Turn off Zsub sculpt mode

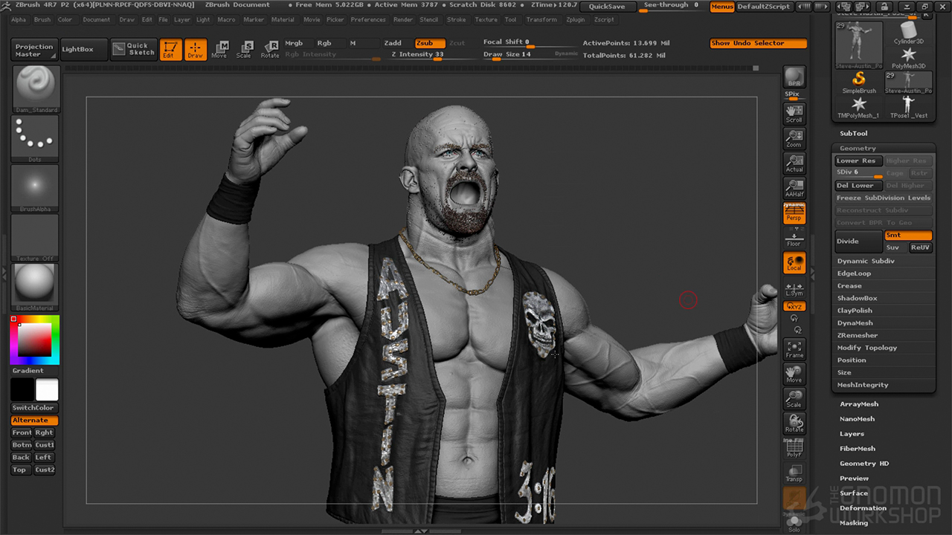click(x=429, y=43)
